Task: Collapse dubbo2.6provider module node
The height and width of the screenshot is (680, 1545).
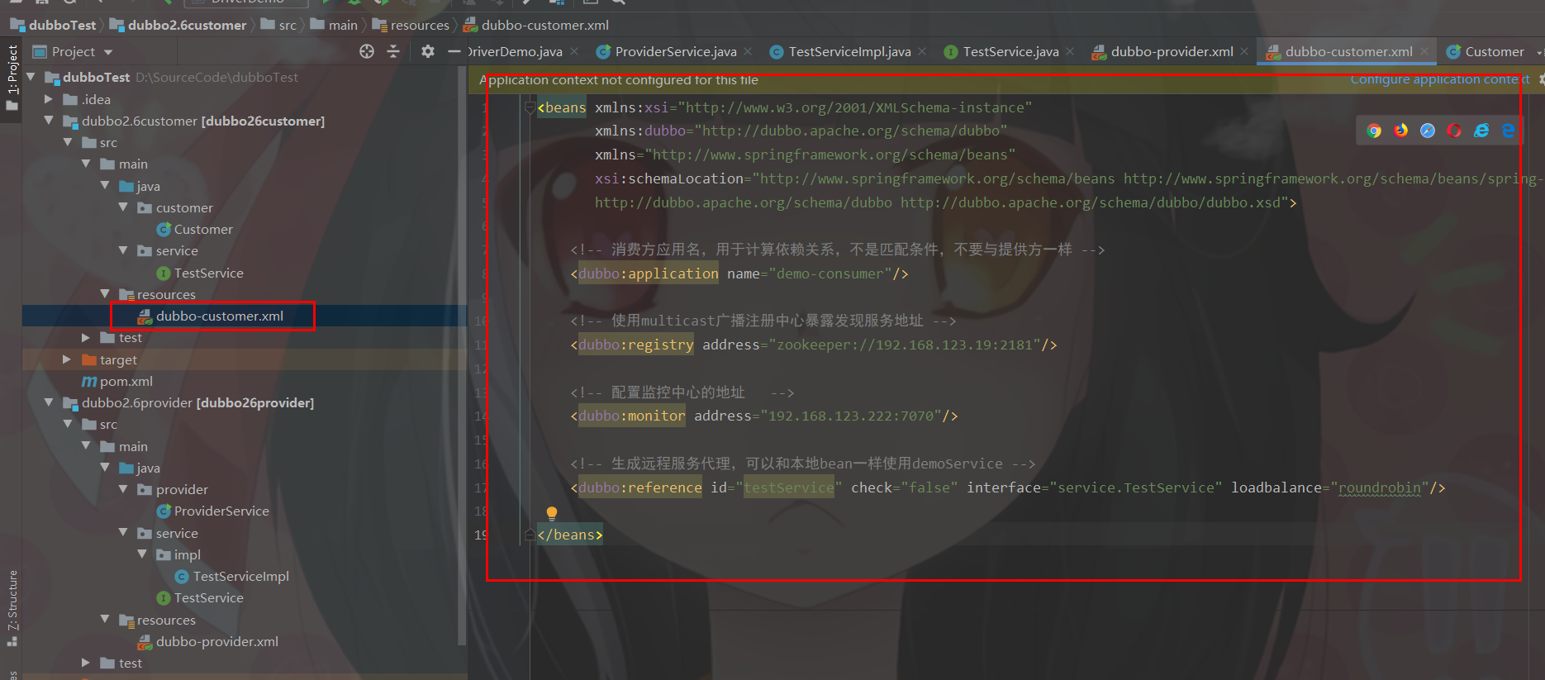Action: point(49,402)
